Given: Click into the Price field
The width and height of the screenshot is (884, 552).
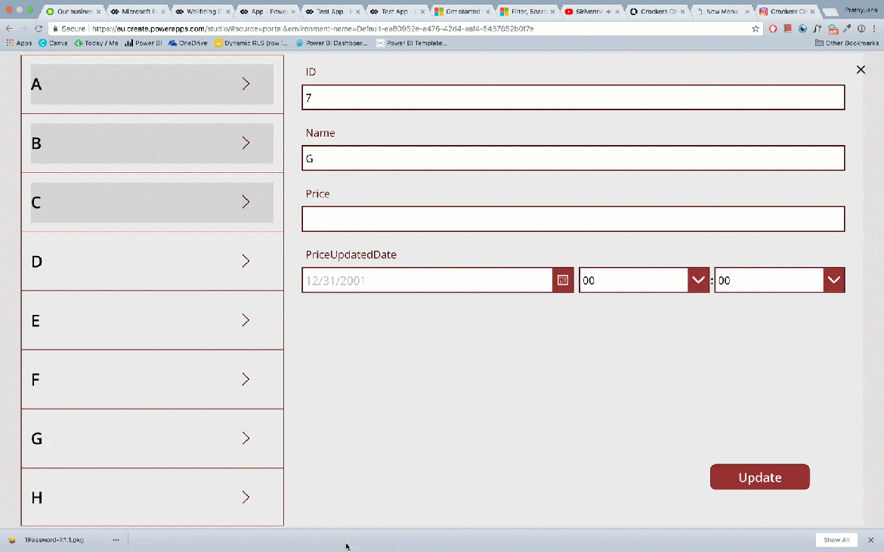Looking at the screenshot, I should tap(573, 218).
